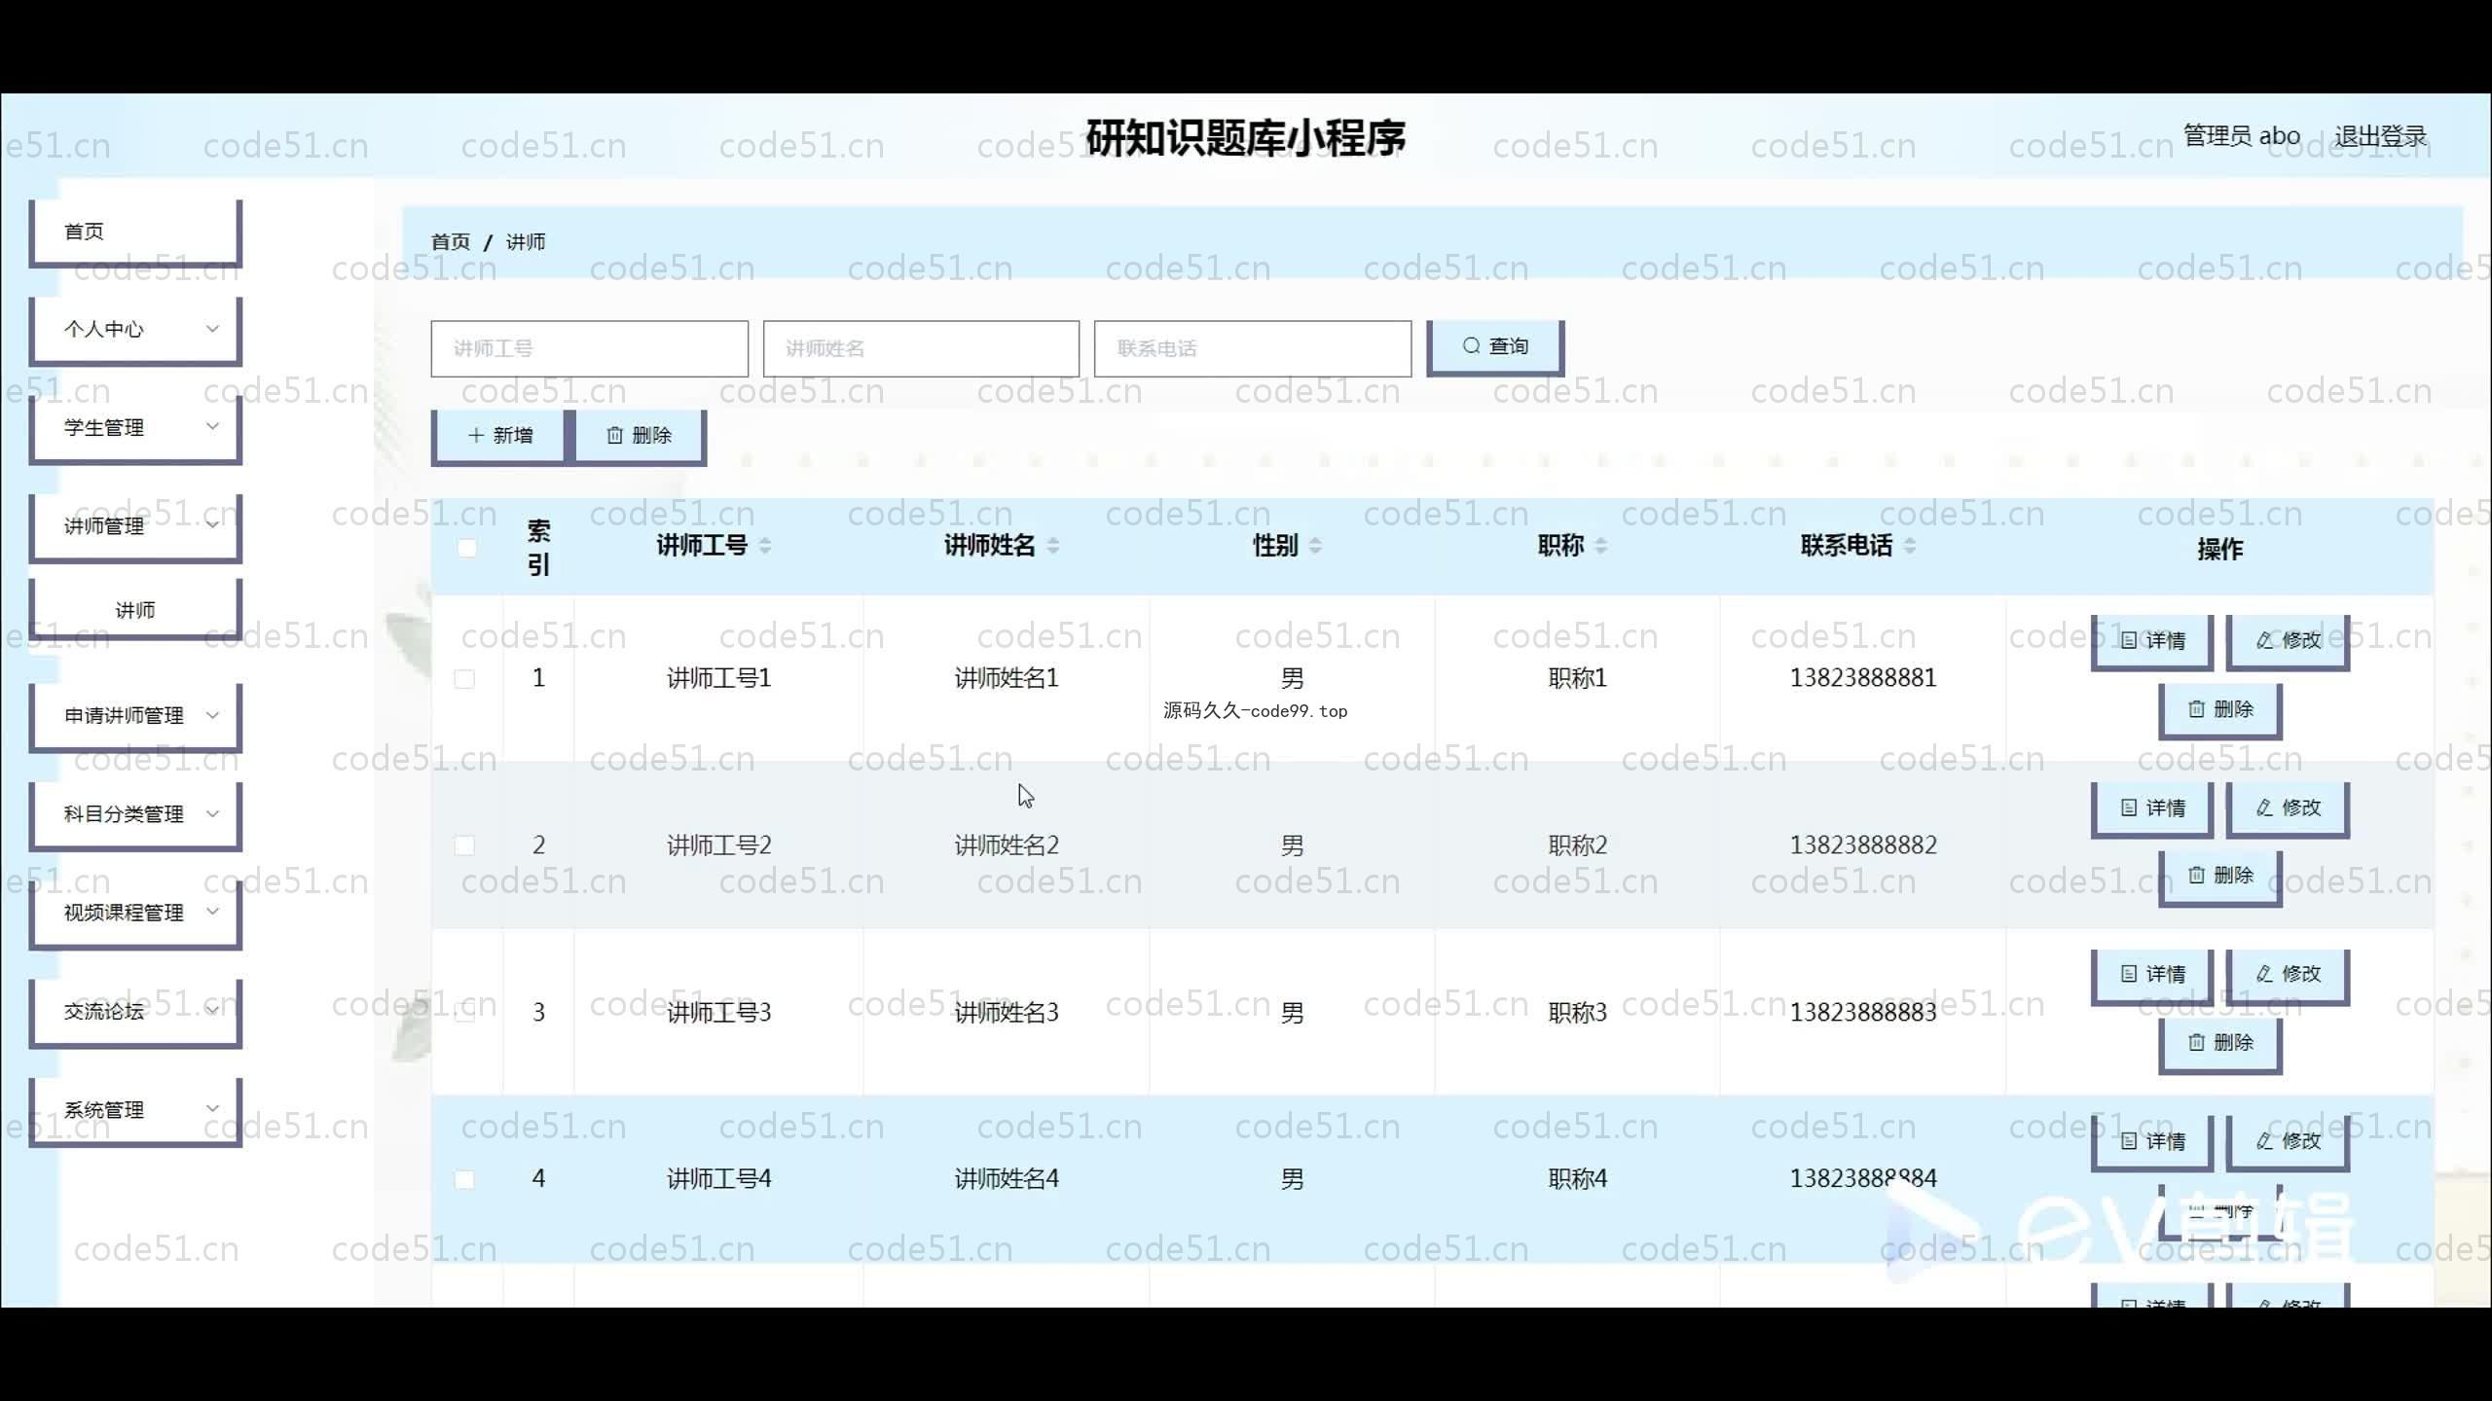Open 视频课程管理 sidebar menu label
This screenshot has width=2492, height=1401.
coord(124,913)
